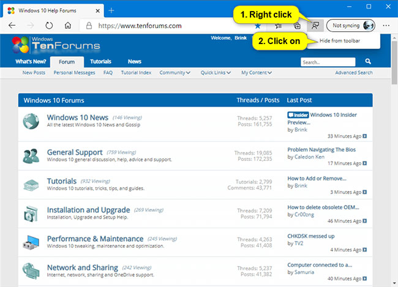
Task: Open Brink username in welcome header
Action: click(241, 38)
